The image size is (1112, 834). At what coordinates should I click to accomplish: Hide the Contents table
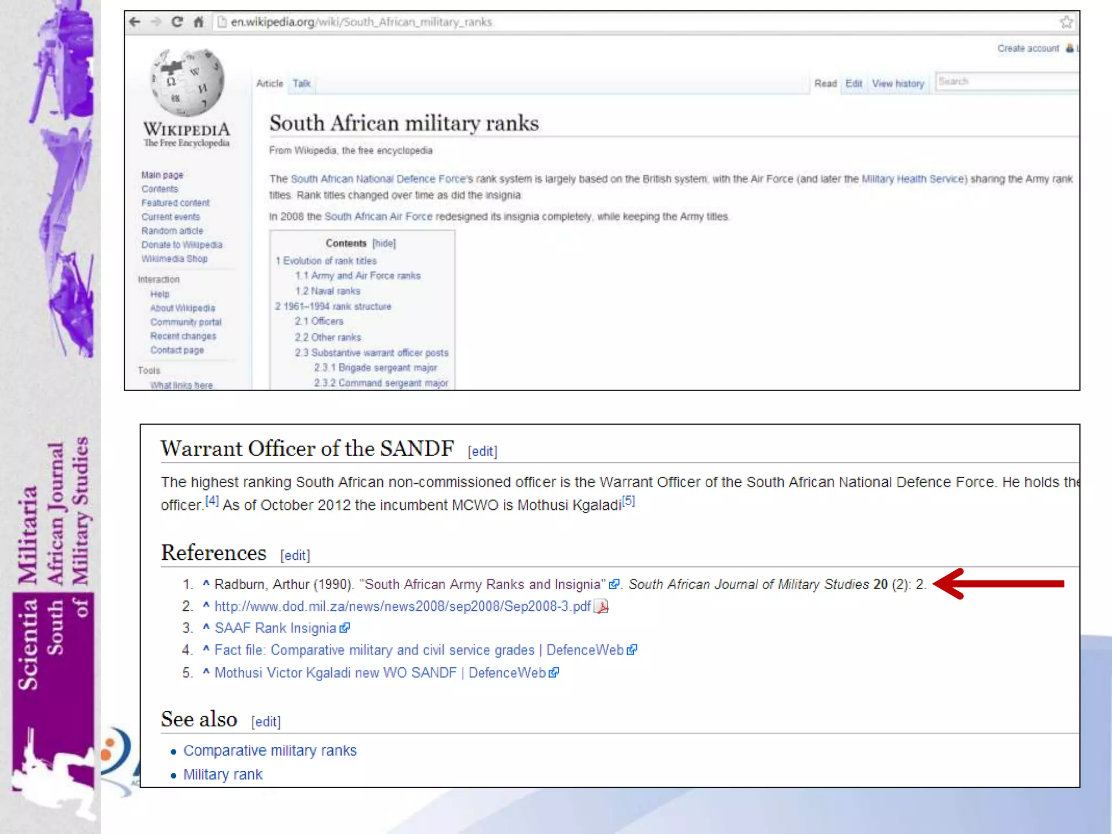384,243
